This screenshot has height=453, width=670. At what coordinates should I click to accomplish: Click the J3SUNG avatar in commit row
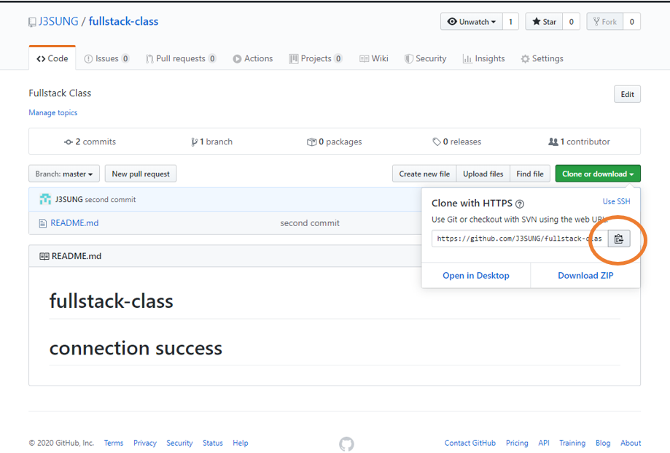45,199
